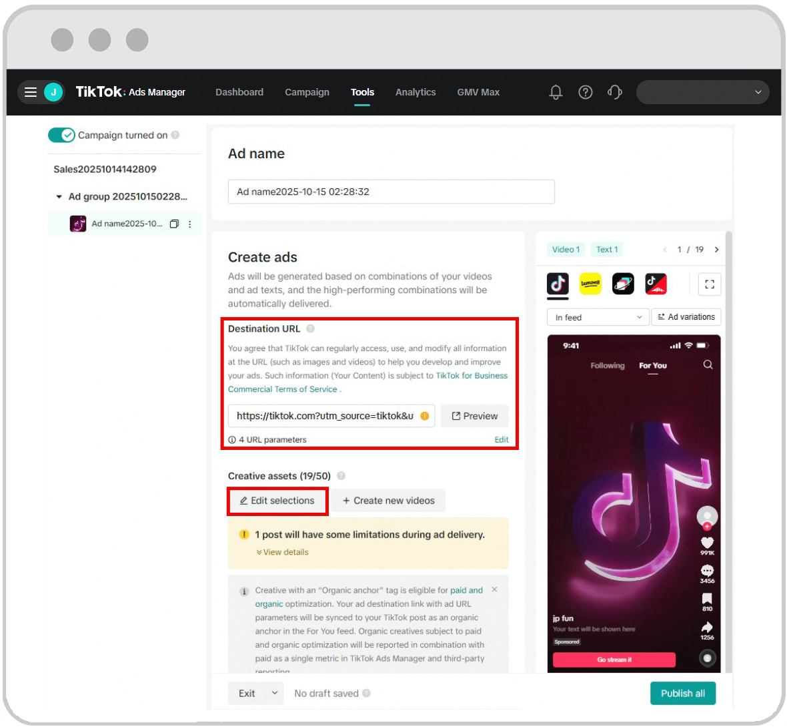The image size is (787, 727).
Task: Go to previous ad preview arrow
Action: 664,249
